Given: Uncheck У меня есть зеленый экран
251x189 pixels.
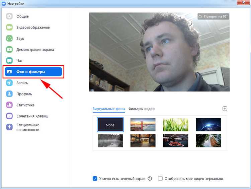Looking at the screenshot, I should (x=95, y=178).
